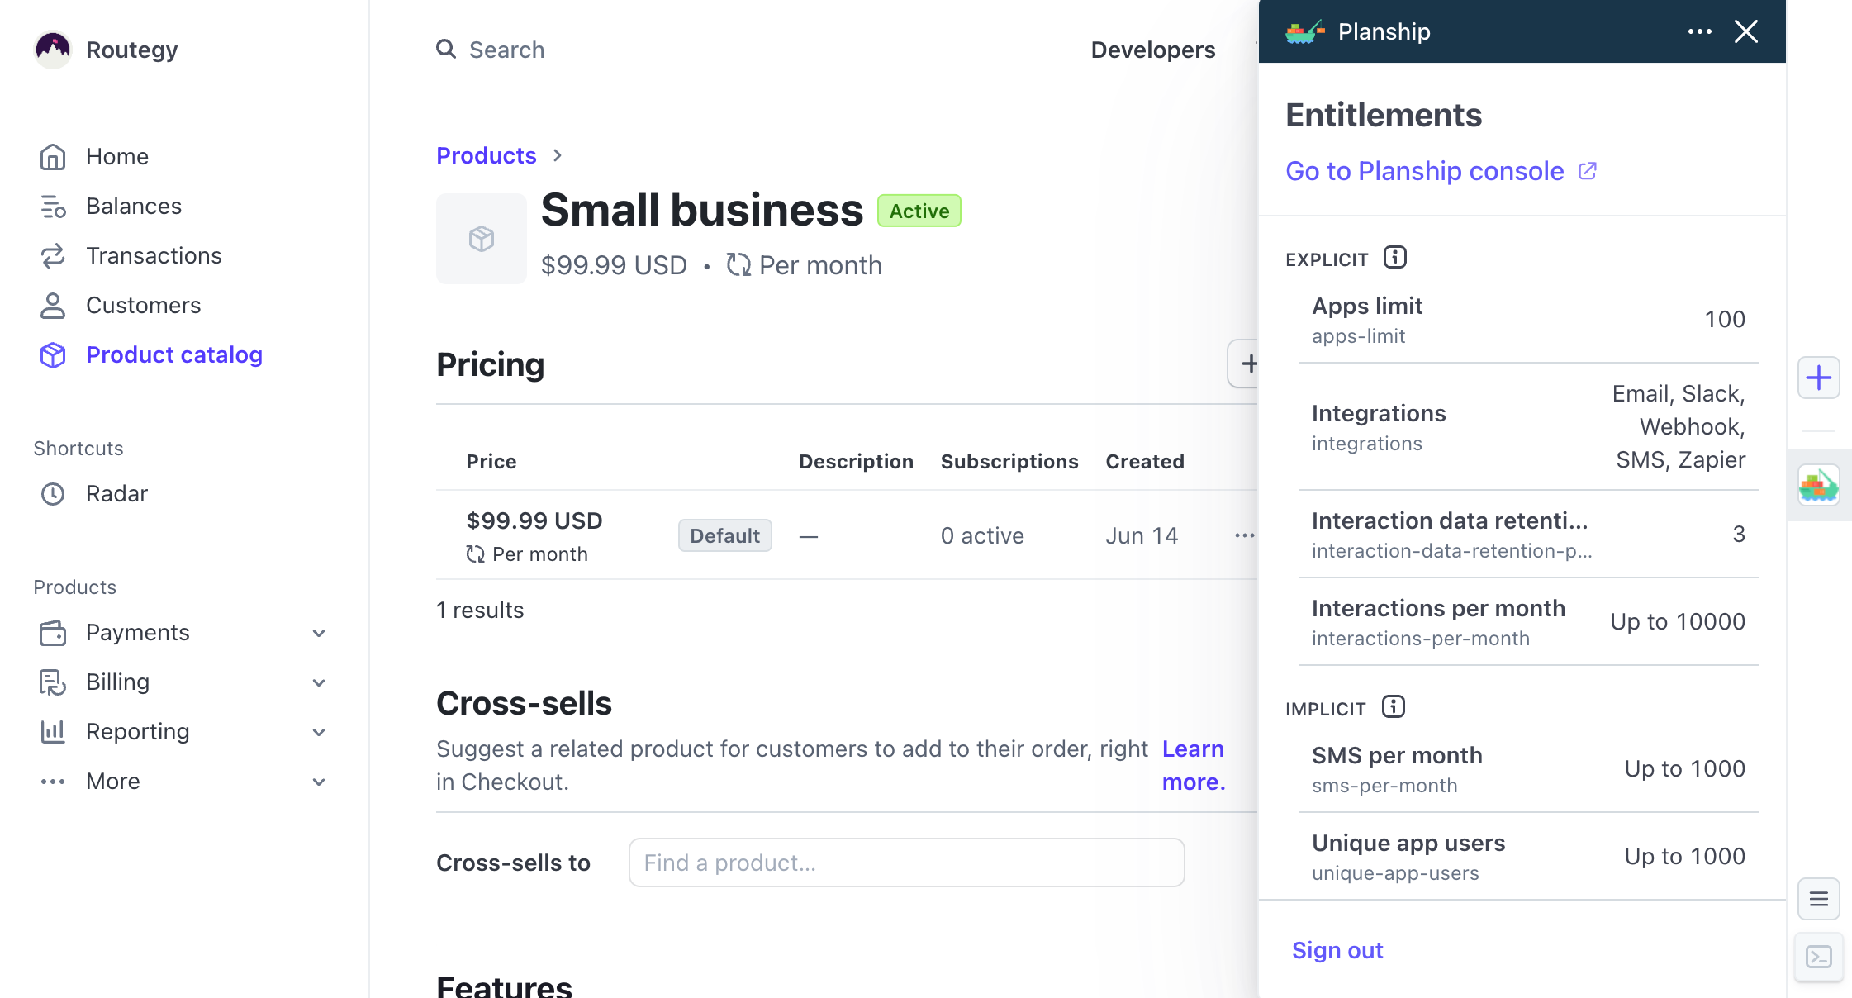The height and width of the screenshot is (998, 1852).
Task: Go to Transactions in sidebar
Action: [154, 255]
